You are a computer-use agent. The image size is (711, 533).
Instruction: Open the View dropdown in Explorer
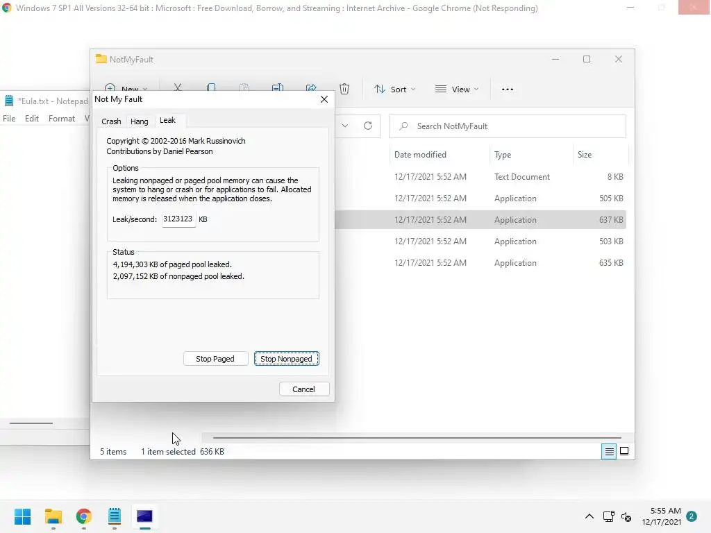(x=457, y=90)
